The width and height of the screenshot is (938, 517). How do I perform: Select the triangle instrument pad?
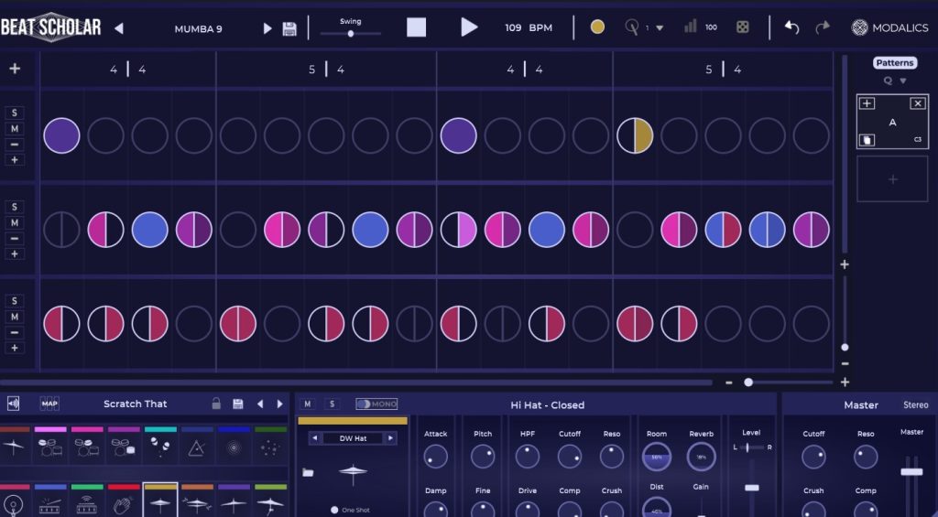click(x=196, y=447)
